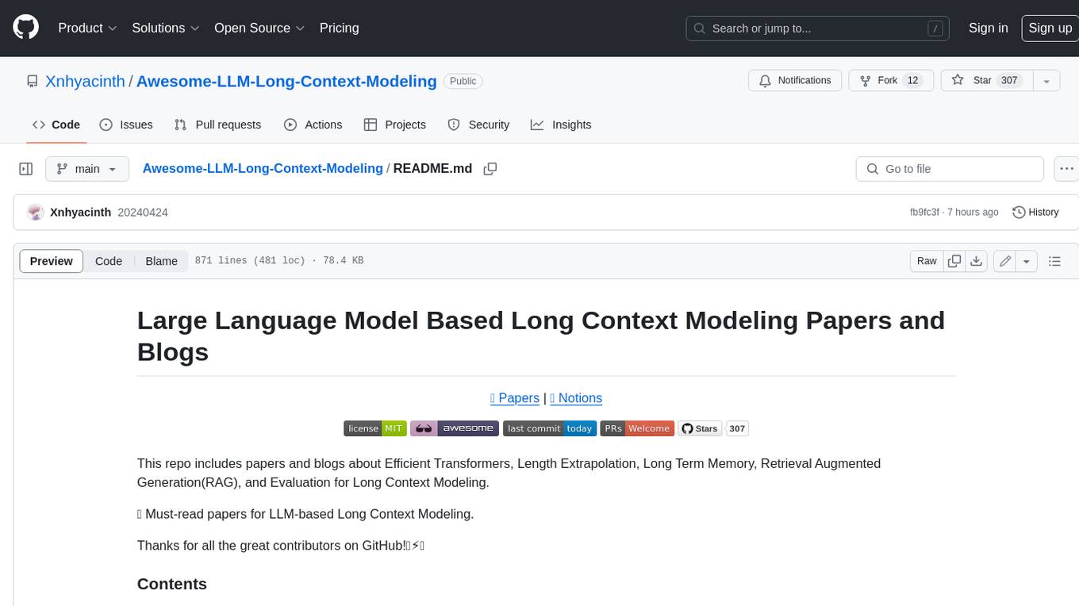Select the Preview view
The width and height of the screenshot is (1079, 606).
(52, 261)
